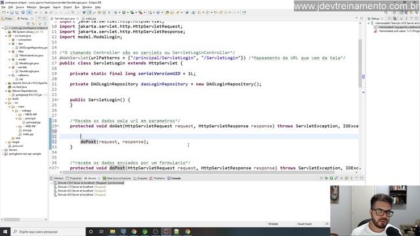The height and width of the screenshot is (236, 420).
Task: Open Task View on the taskbar
Action: pos(102,231)
